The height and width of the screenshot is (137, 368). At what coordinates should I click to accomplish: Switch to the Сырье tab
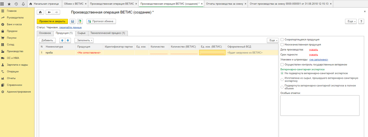(x=81, y=33)
